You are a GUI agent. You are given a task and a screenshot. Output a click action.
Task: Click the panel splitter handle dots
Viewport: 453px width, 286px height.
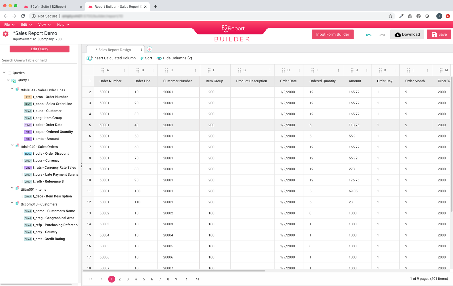click(x=81, y=165)
